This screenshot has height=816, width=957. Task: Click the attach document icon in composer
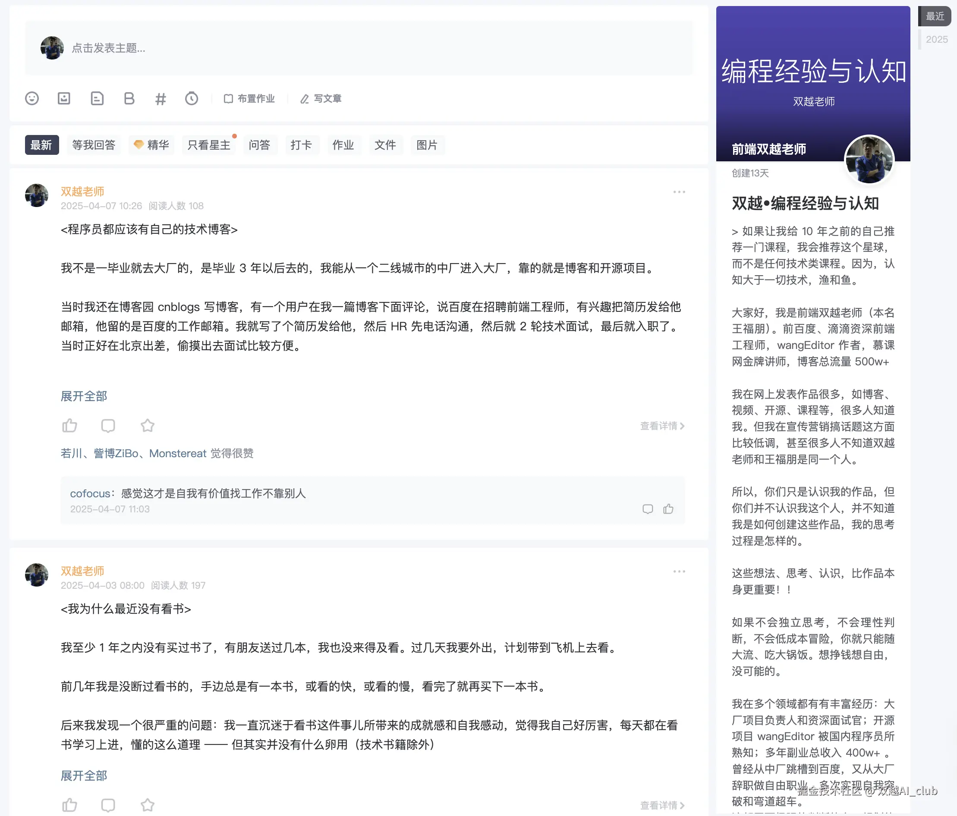(x=97, y=98)
